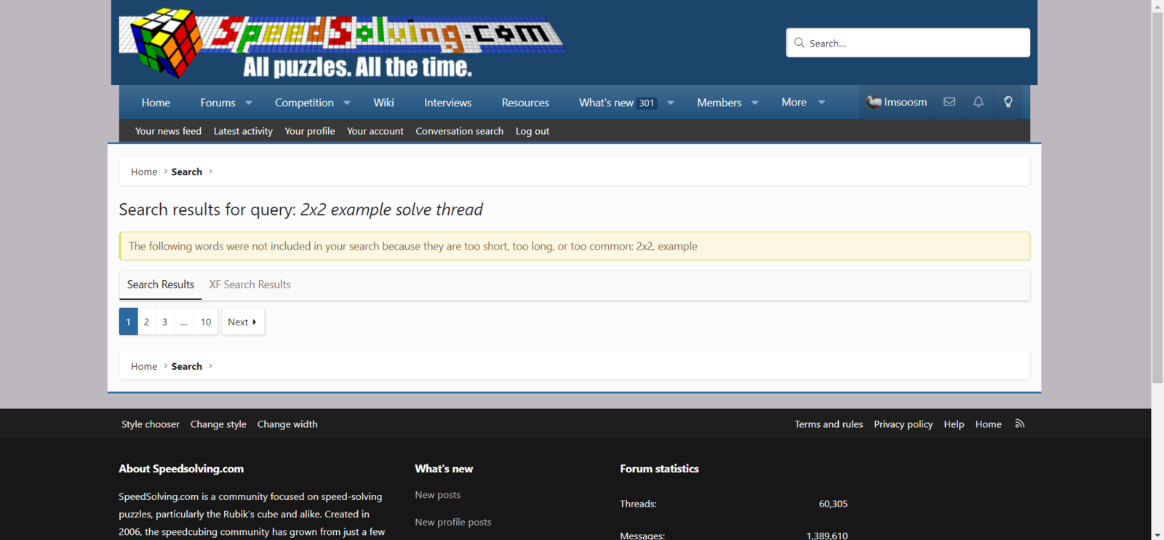Expand the Forums dropdown arrow
The width and height of the screenshot is (1164, 540).
[249, 103]
